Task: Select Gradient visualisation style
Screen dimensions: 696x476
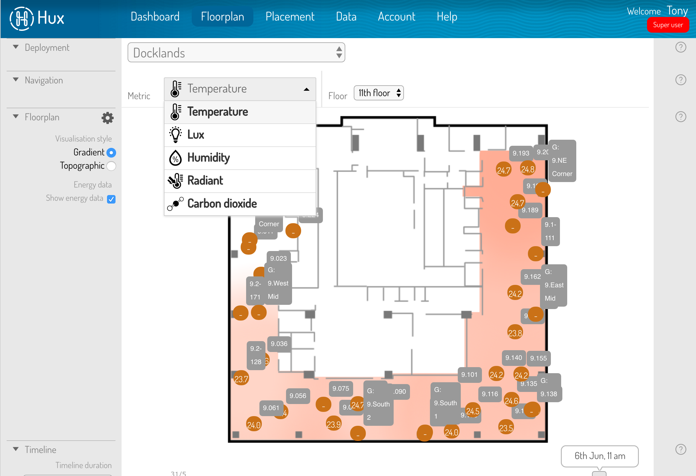Action: (111, 153)
